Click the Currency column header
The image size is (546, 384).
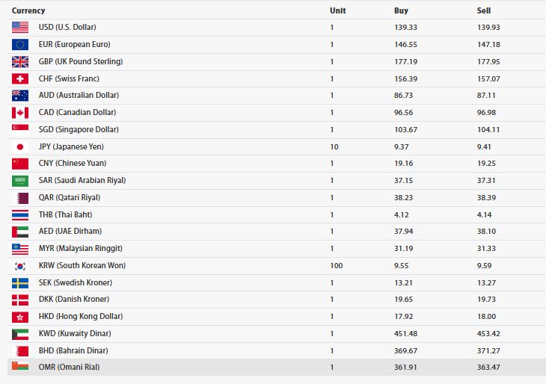[28, 10]
